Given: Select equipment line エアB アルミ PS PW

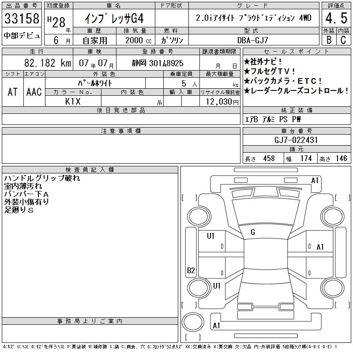Looking at the screenshot, I should click(273, 119).
